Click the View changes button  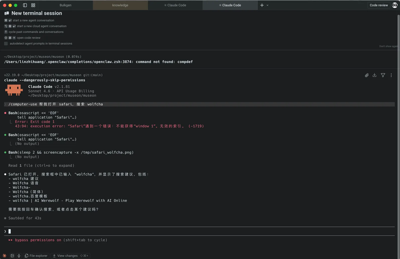70,256
